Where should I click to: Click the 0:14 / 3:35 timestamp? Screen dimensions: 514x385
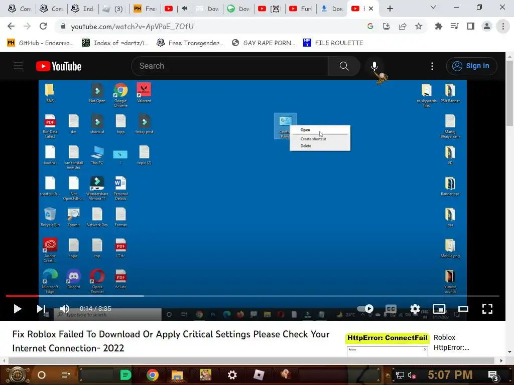click(x=95, y=309)
